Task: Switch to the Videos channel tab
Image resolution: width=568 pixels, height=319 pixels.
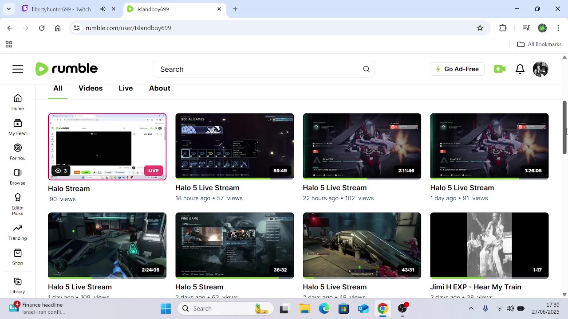Action: 91,88
